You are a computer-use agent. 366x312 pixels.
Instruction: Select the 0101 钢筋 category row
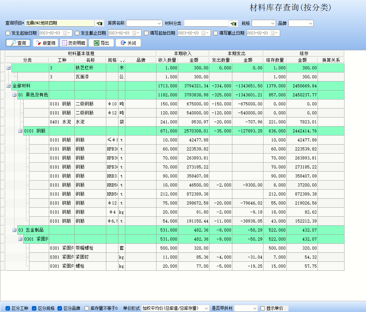(x=35, y=131)
